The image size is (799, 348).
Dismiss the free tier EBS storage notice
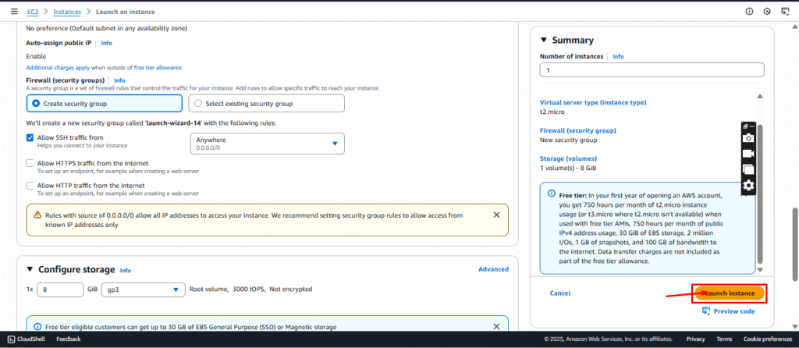(x=496, y=326)
